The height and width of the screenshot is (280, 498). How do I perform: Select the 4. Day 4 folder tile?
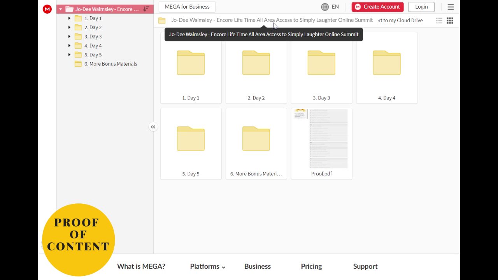point(387,68)
